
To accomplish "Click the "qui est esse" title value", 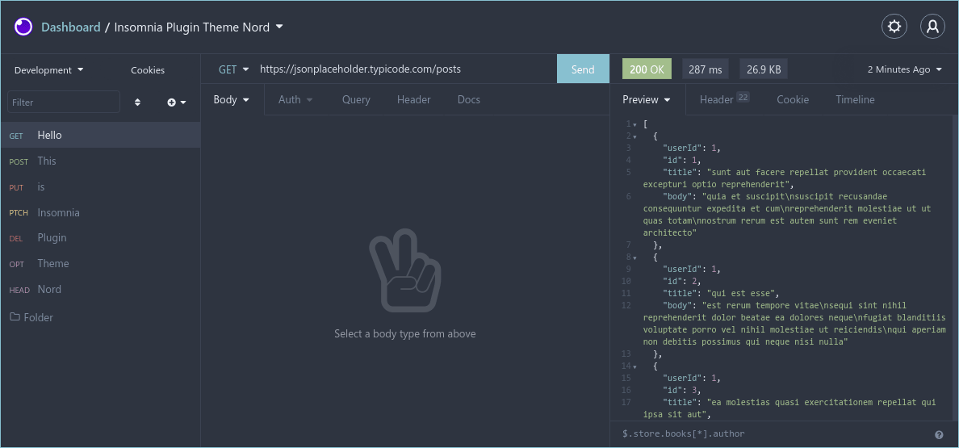I will (741, 293).
